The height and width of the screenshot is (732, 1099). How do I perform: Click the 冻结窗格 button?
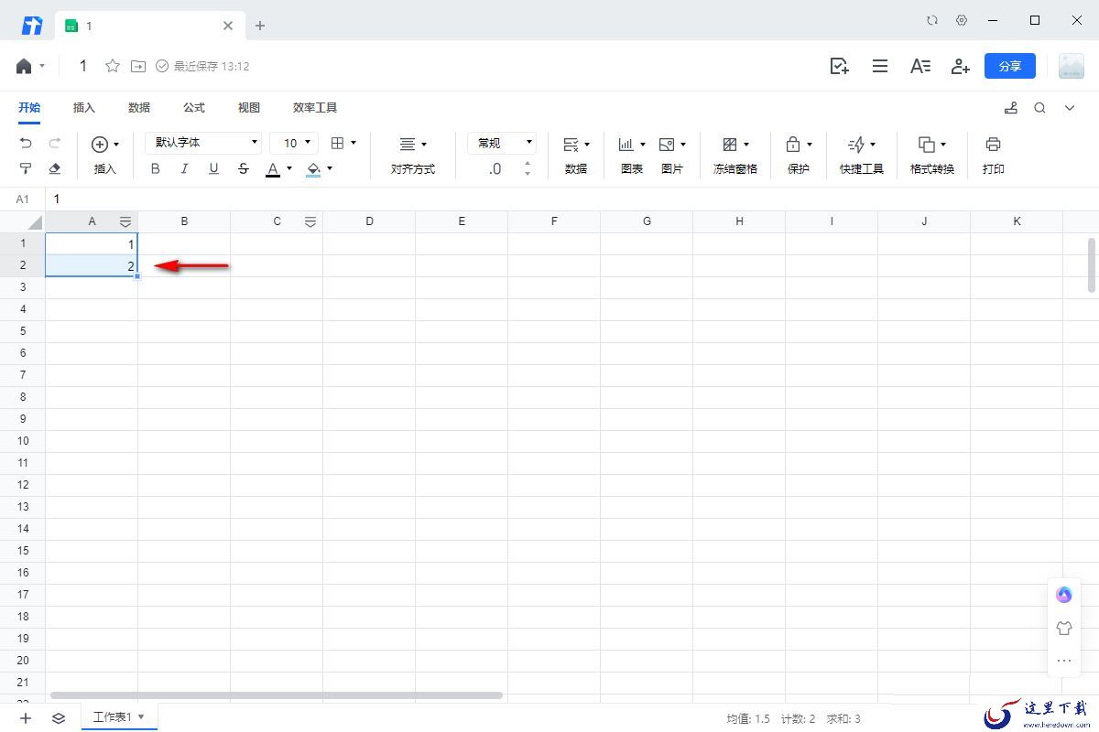coord(734,156)
